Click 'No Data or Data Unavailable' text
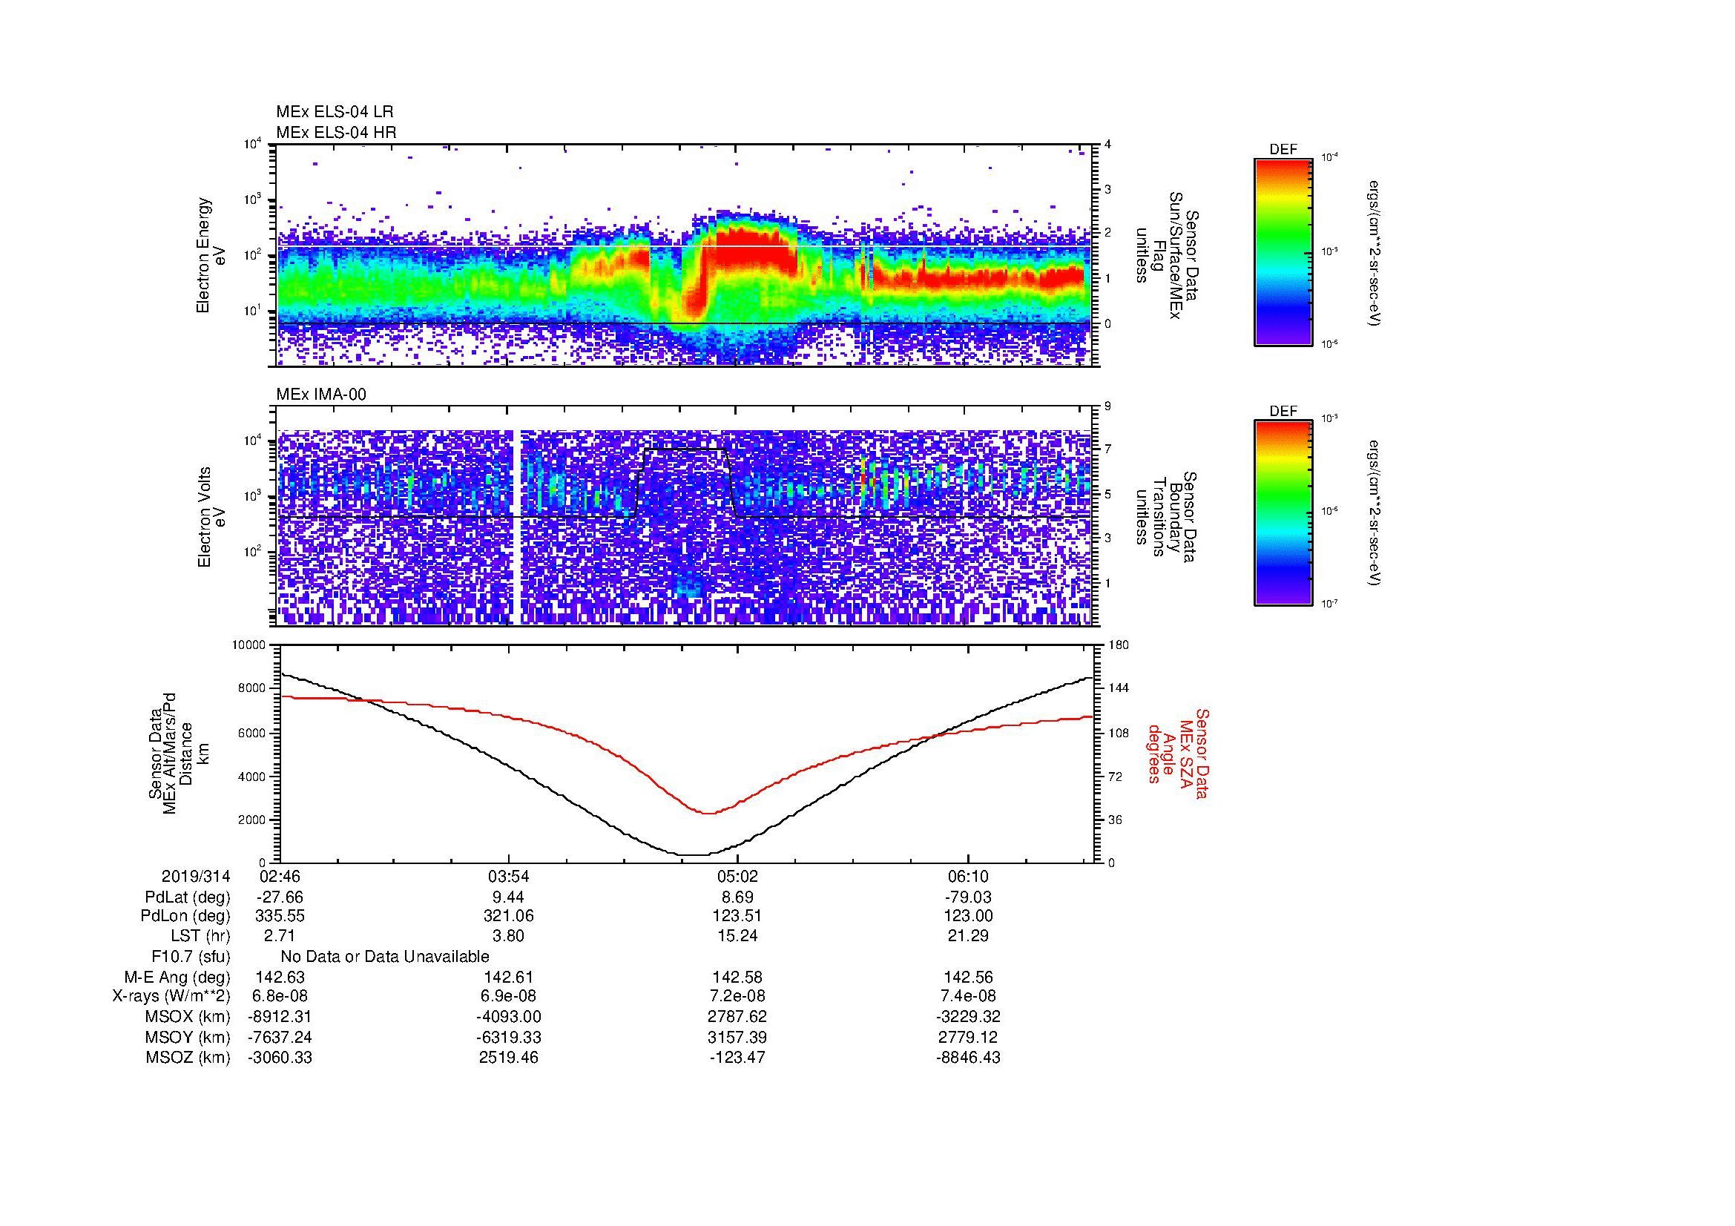 [x=385, y=957]
